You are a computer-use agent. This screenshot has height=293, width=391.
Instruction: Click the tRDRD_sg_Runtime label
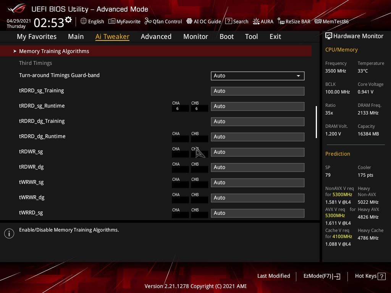(x=42, y=106)
